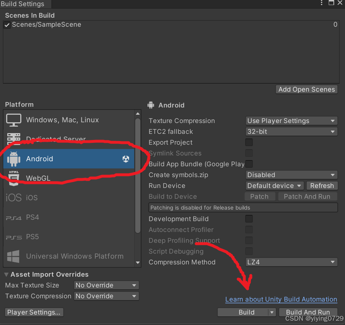
Task: Click the Android icon in settings header
Action: coord(151,105)
